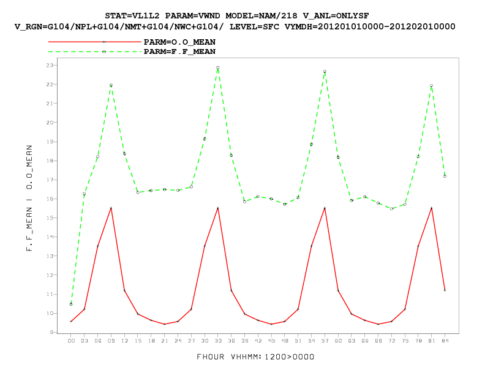Click the green peak marker at hour 09

[111, 85]
